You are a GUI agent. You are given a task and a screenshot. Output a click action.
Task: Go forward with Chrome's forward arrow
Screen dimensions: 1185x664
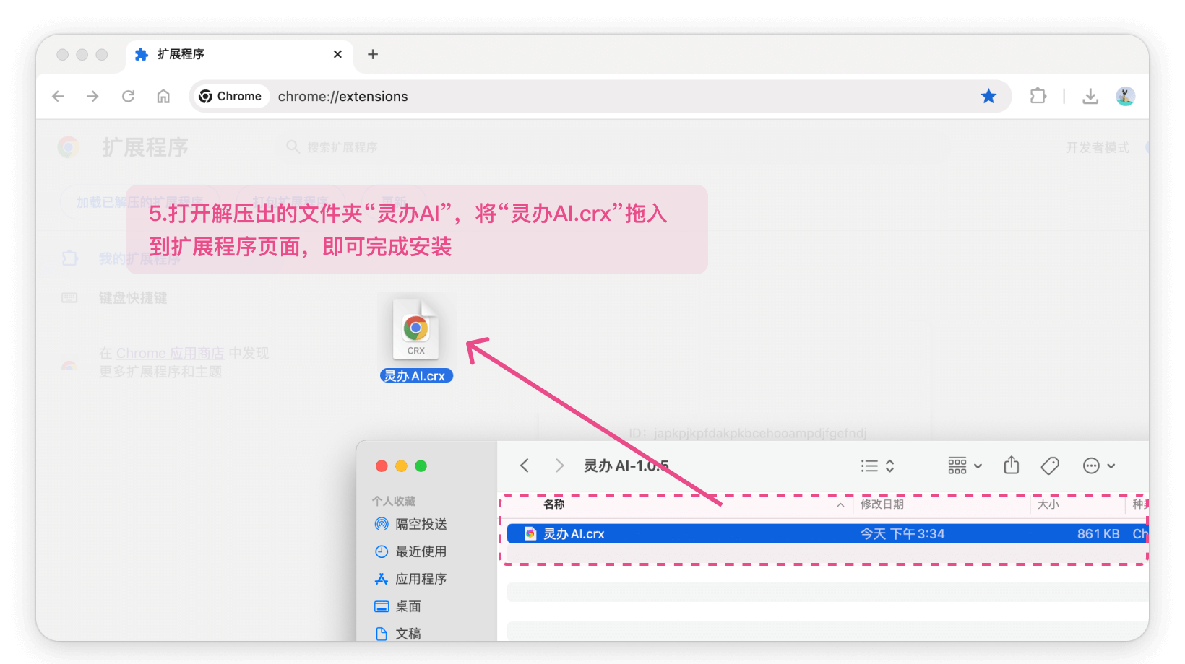click(x=92, y=96)
